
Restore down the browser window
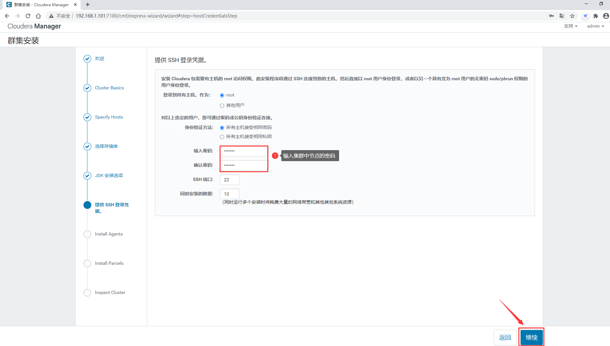click(601, 4)
